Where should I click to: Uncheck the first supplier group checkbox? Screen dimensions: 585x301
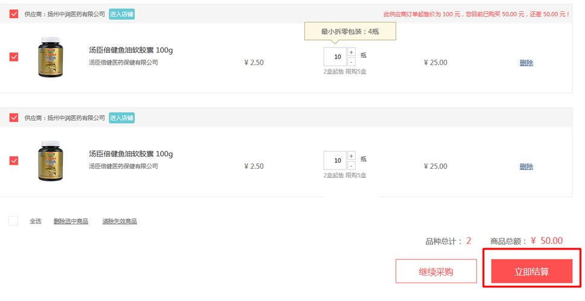pyautogui.click(x=14, y=14)
